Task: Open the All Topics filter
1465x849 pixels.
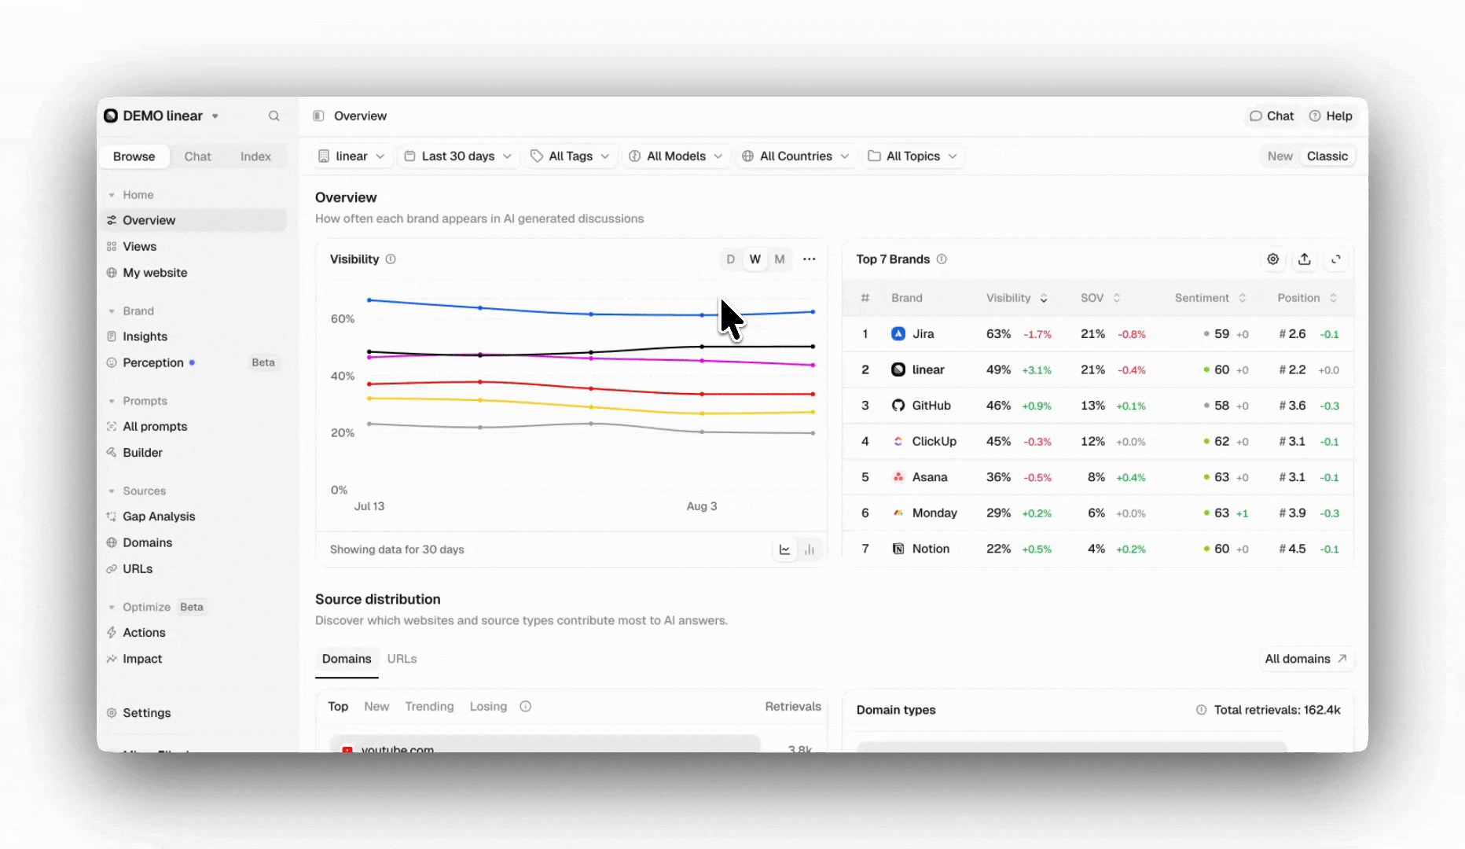Action: coord(912,156)
